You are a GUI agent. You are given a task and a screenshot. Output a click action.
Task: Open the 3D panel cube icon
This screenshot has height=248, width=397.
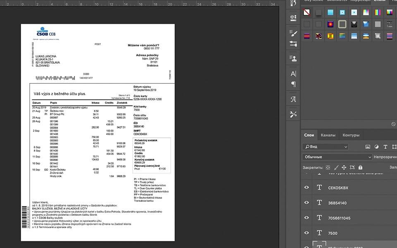click(x=293, y=17)
